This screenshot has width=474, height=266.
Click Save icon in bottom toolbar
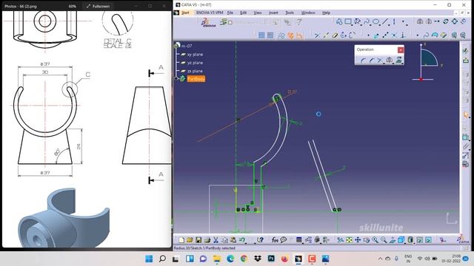[x=198, y=240]
